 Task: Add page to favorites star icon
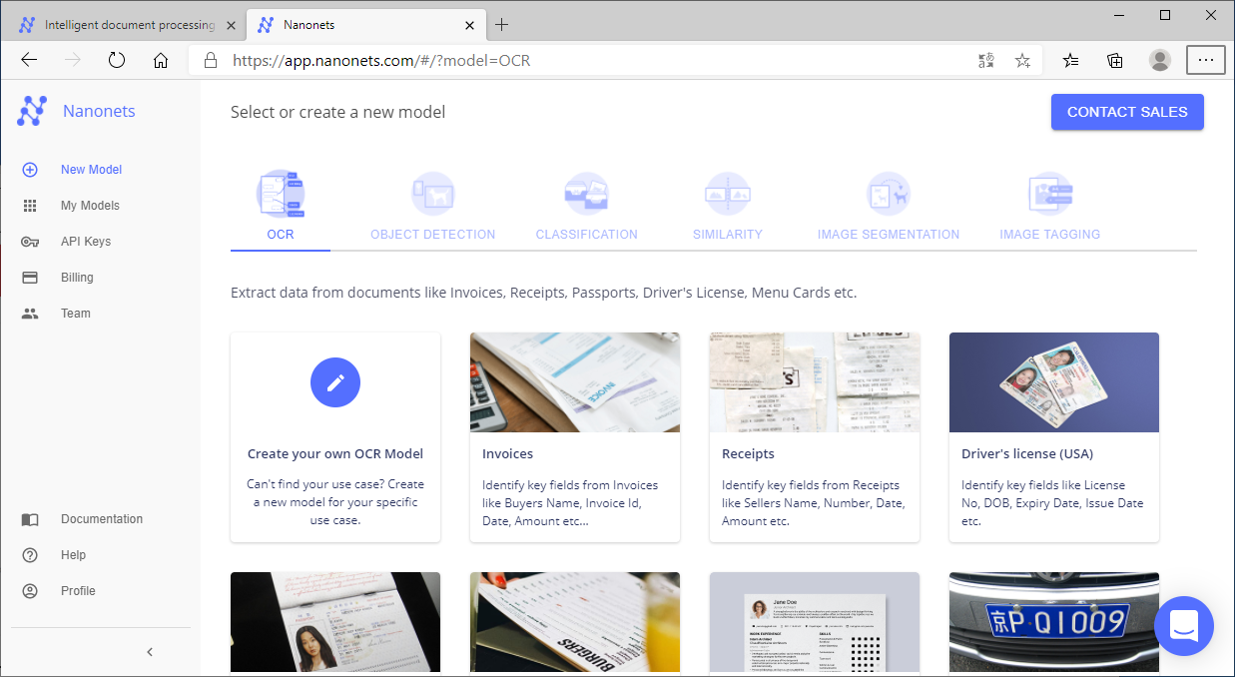1022,60
